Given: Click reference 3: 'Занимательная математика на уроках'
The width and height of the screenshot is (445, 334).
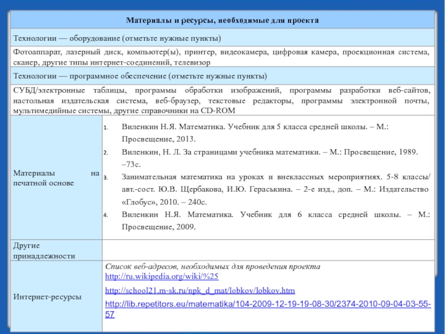Looking at the screenshot, I should [x=276, y=189].
